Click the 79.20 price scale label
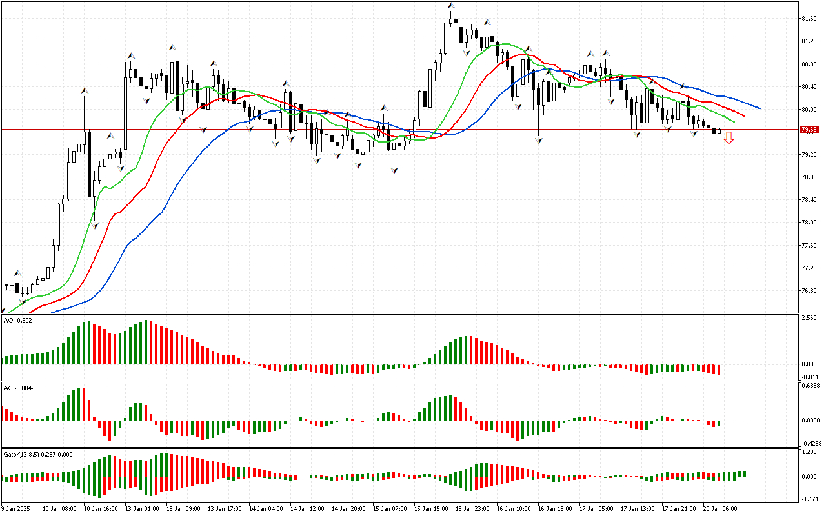Screen dimensions: 826x516 pos(809,155)
